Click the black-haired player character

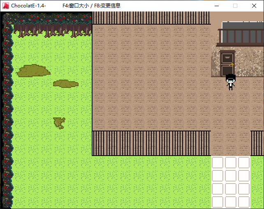(231, 82)
